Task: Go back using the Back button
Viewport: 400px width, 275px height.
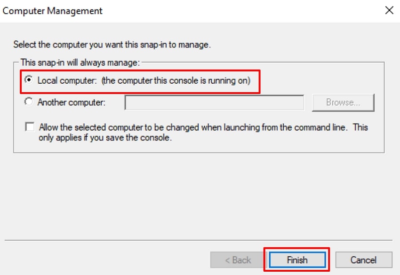Action: (x=238, y=259)
